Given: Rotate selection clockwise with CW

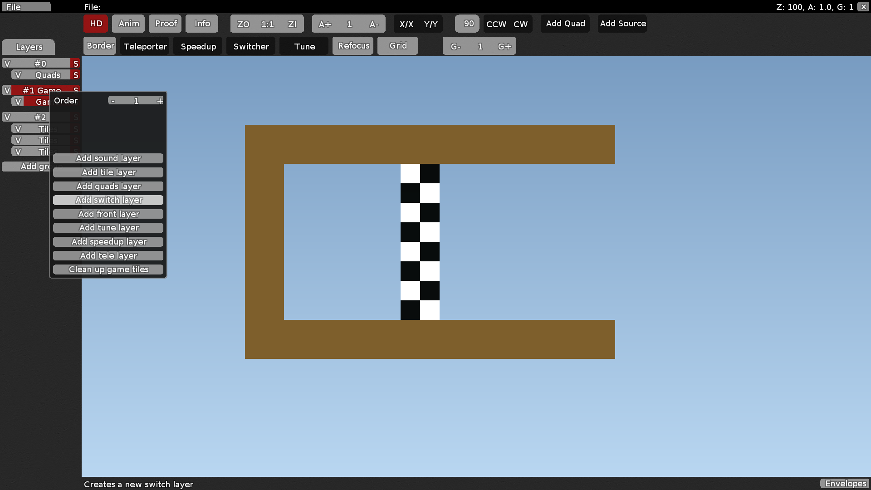Looking at the screenshot, I should 521,24.
